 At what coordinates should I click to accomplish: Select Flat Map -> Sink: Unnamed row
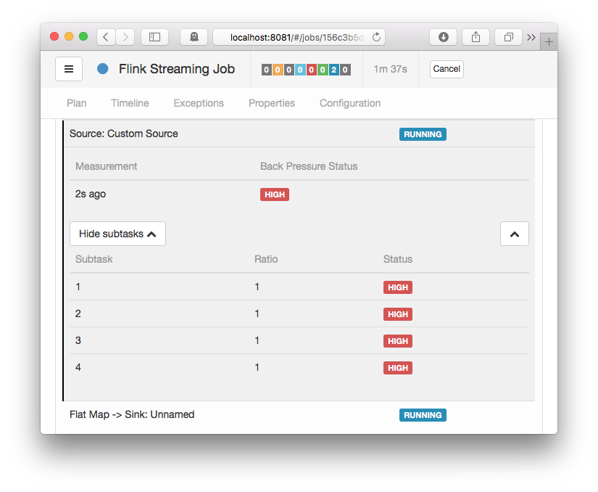299,415
